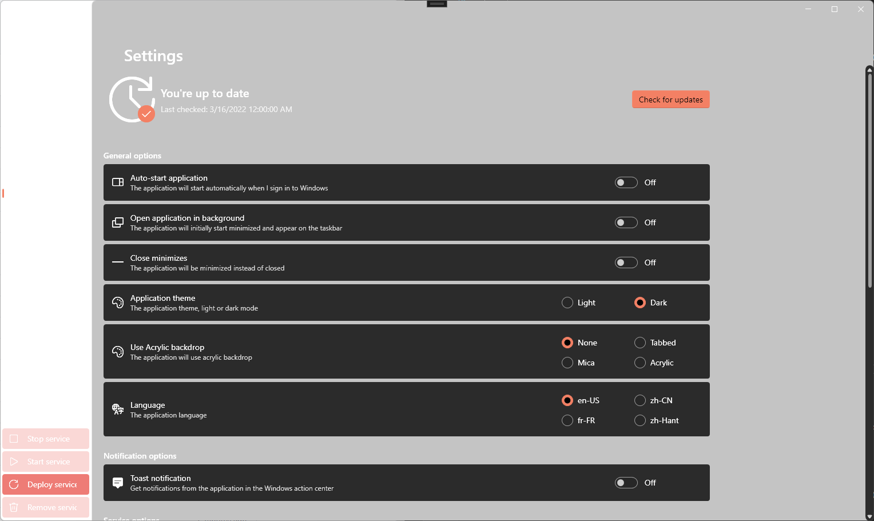Set language to zh-Hant
Image resolution: width=874 pixels, height=521 pixels.
pos(640,420)
